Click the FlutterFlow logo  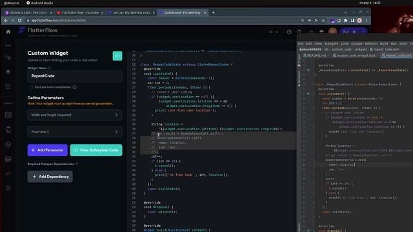(22, 30)
